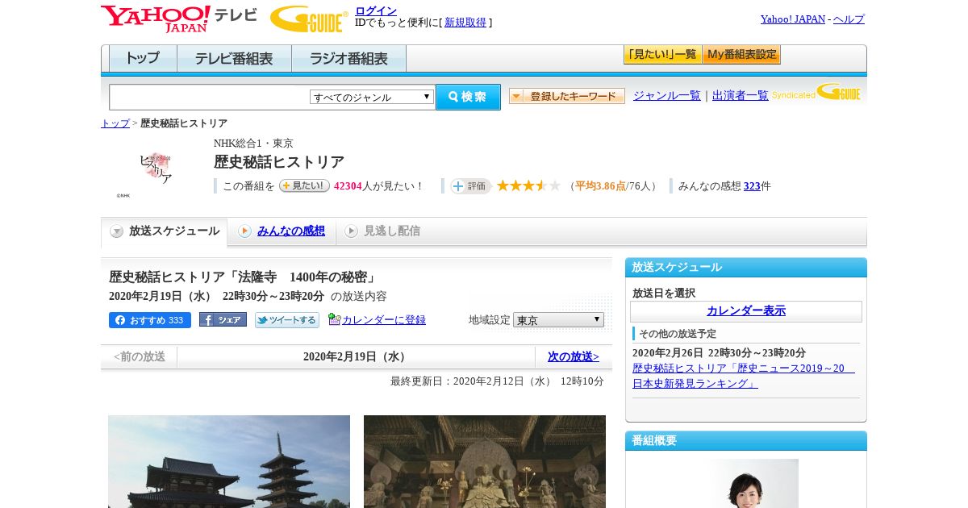Switch to the みんなの感想 tab
968x508 pixels.
click(291, 231)
